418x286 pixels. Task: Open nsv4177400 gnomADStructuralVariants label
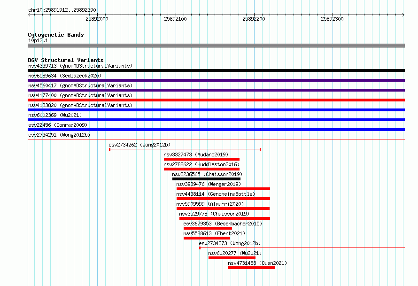(80, 95)
